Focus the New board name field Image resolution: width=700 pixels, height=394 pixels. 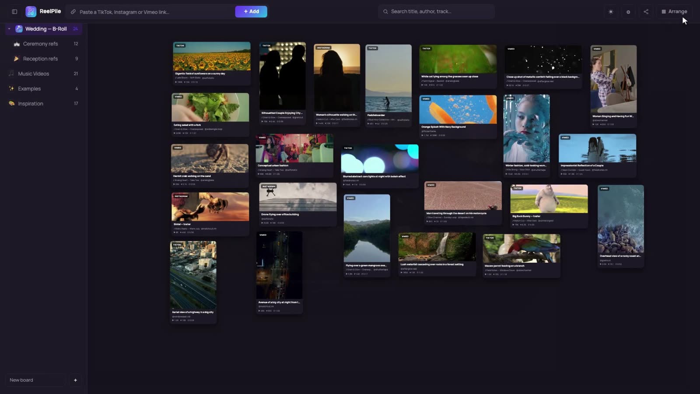click(35, 380)
